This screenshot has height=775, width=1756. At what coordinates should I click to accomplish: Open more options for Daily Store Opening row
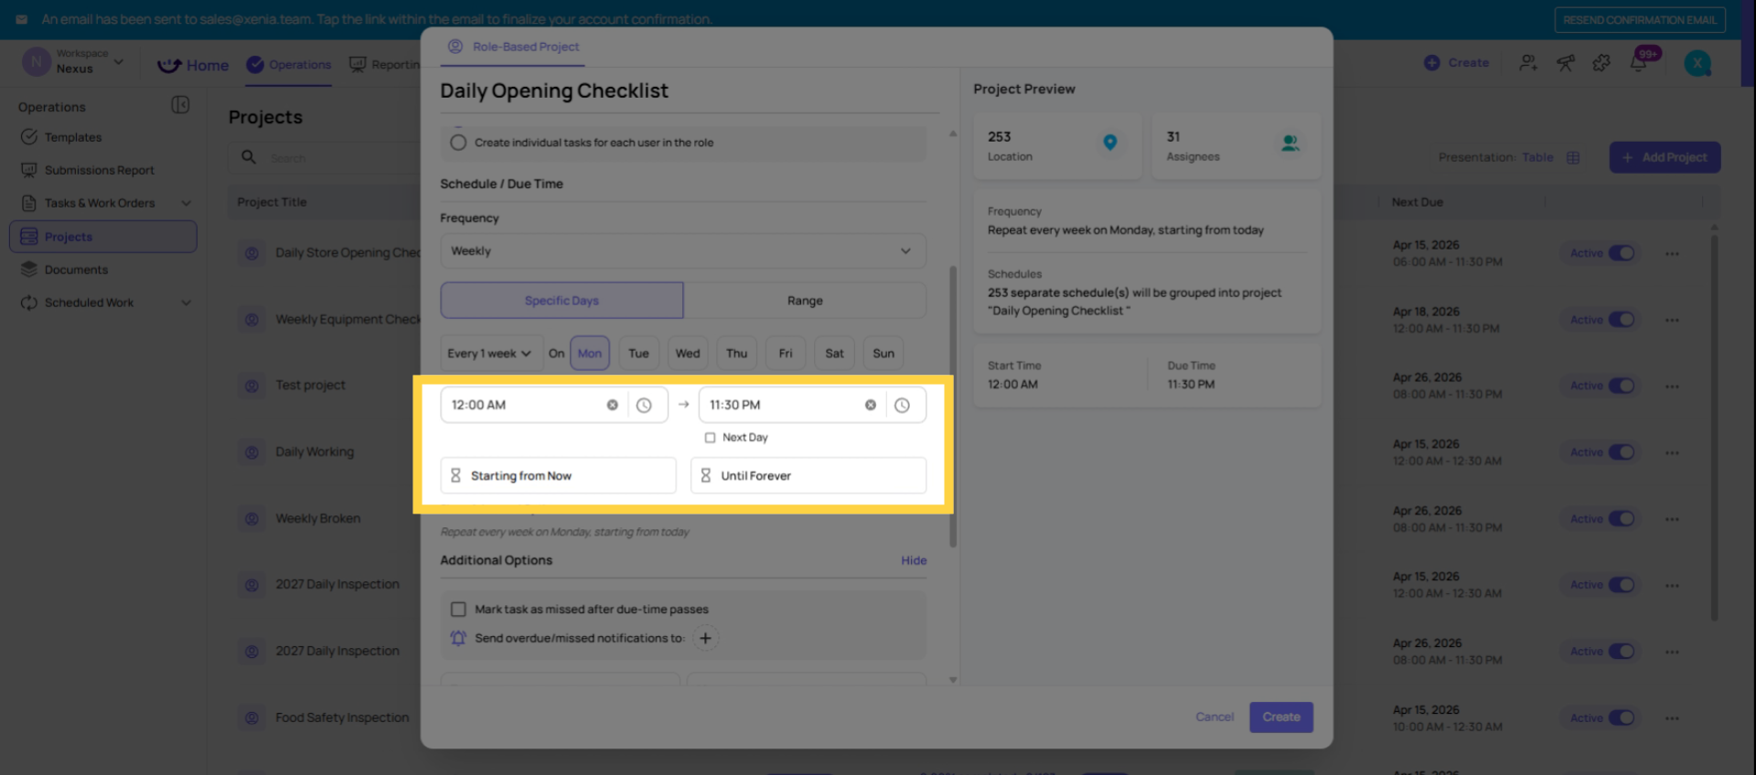(1672, 253)
